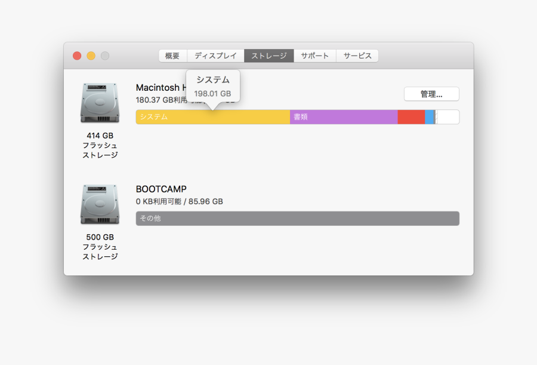Click the 管理... button
Viewport: 537px width, 365px height.
[431, 94]
